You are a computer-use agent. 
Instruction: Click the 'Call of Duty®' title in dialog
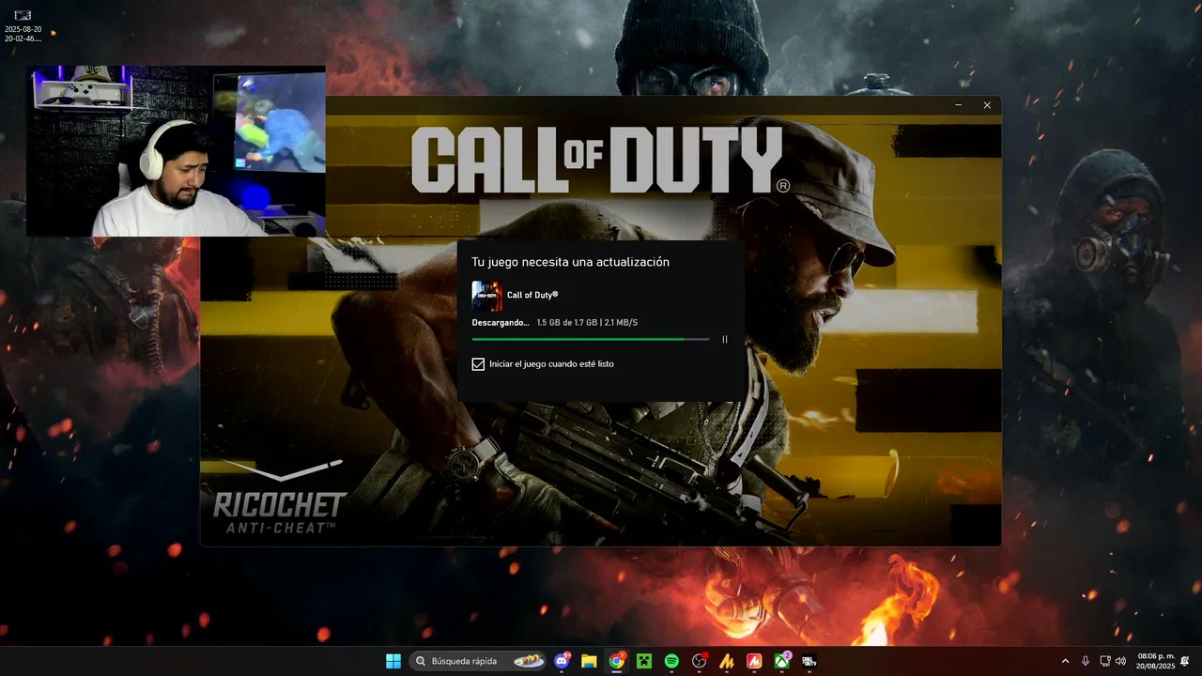tap(532, 295)
